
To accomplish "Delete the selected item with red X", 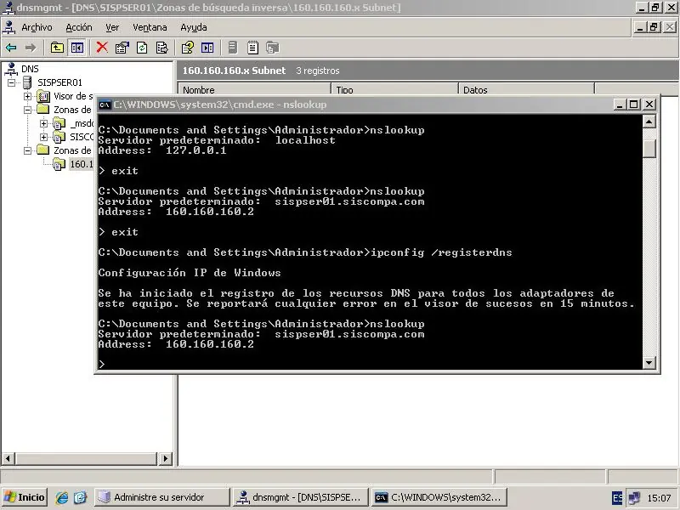I will click(102, 48).
